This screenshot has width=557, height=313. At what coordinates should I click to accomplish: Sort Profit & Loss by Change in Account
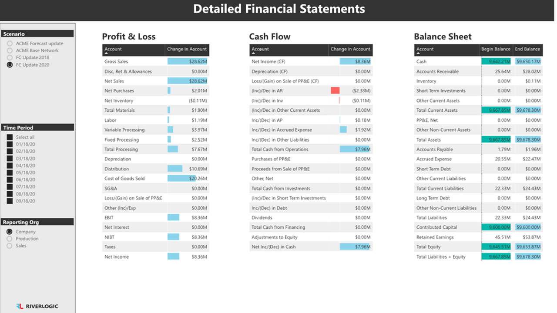pos(187,49)
